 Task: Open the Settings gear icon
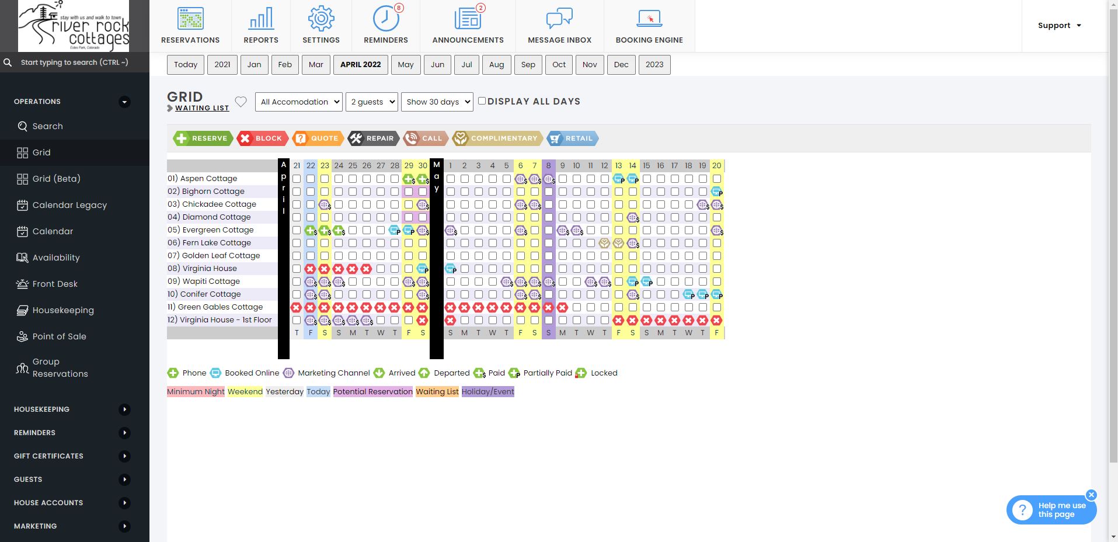321,19
